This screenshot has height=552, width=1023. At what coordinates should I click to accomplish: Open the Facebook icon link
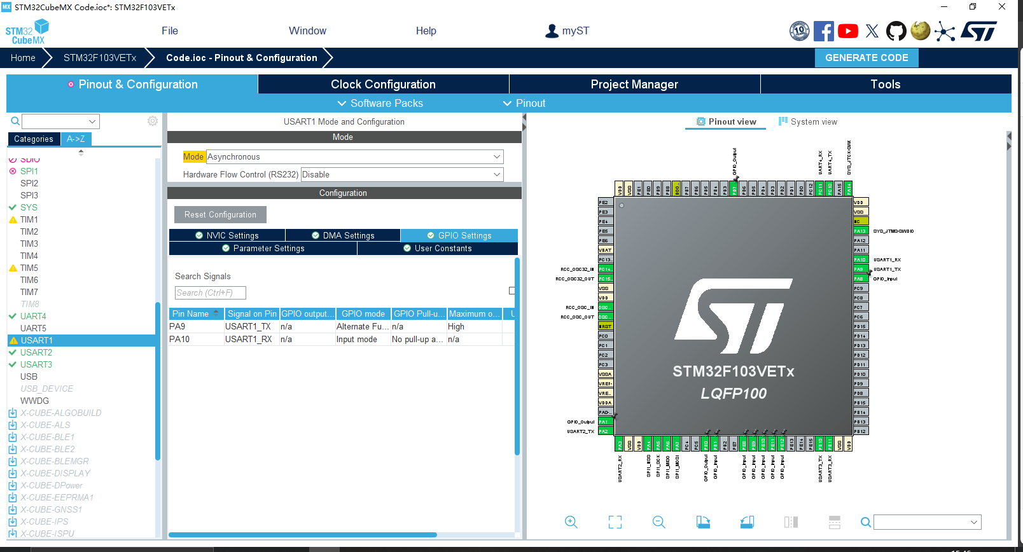(x=824, y=31)
